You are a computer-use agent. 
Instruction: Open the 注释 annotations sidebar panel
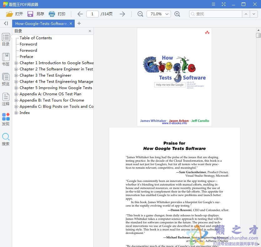coord(6,99)
